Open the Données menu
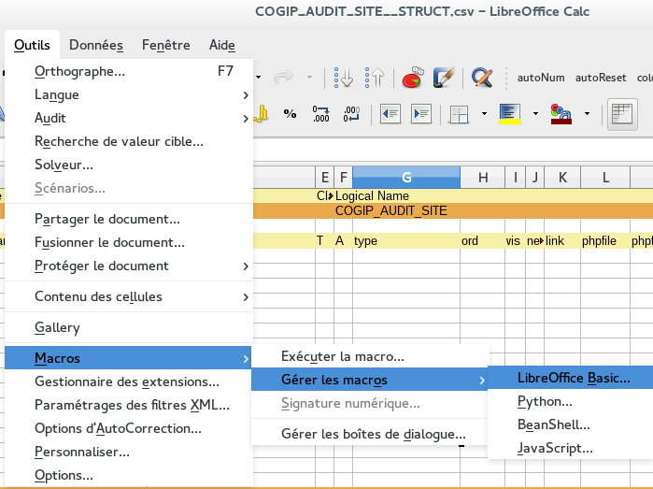The image size is (653, 489). 96,45
